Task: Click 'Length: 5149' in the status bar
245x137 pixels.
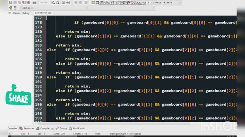Action: [80, 134]
